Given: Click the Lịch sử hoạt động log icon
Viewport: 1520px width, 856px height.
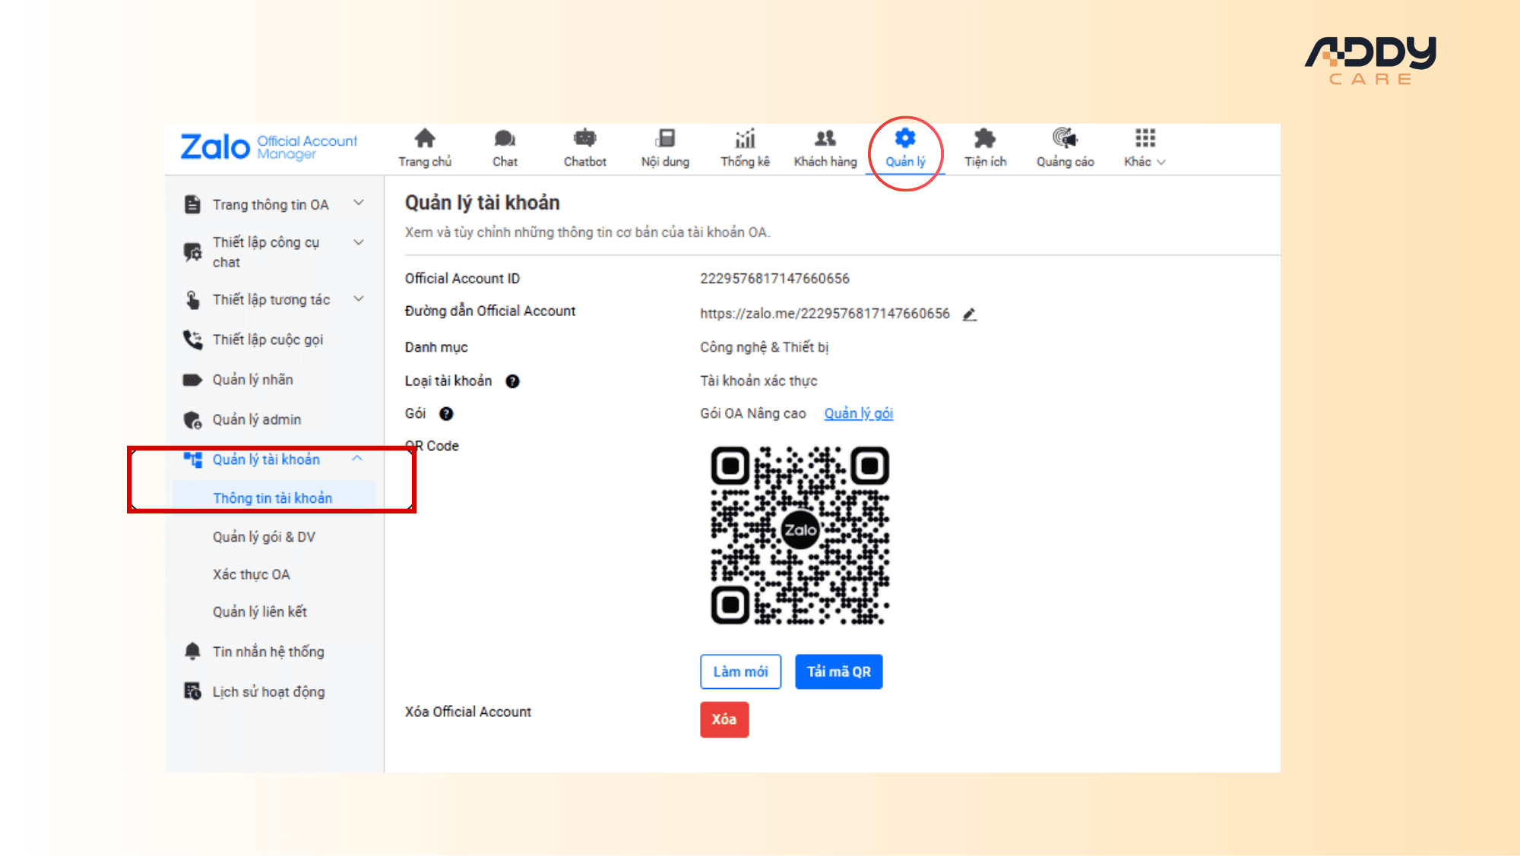Looking at the screenshot, I should click(x=193, y=691).
